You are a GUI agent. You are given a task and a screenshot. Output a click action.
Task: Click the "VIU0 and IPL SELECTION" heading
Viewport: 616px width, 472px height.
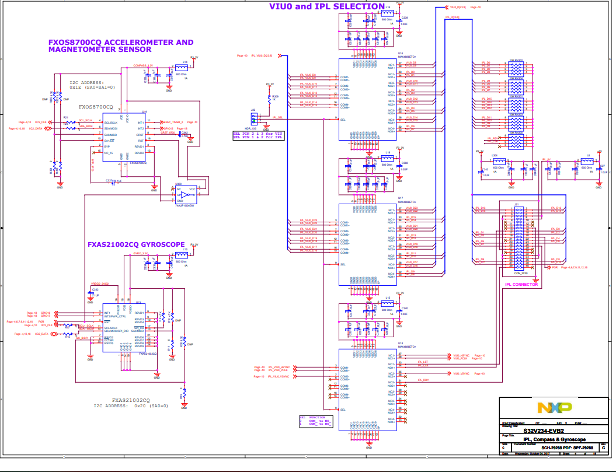327,6
